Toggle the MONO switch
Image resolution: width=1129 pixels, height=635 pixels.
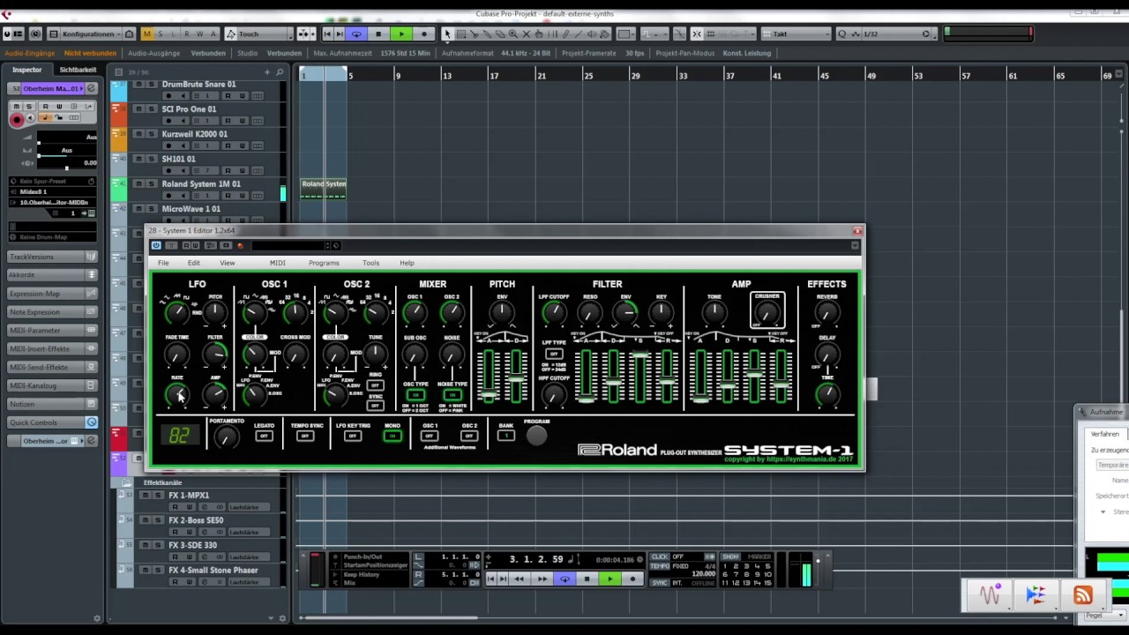(393, 436)
